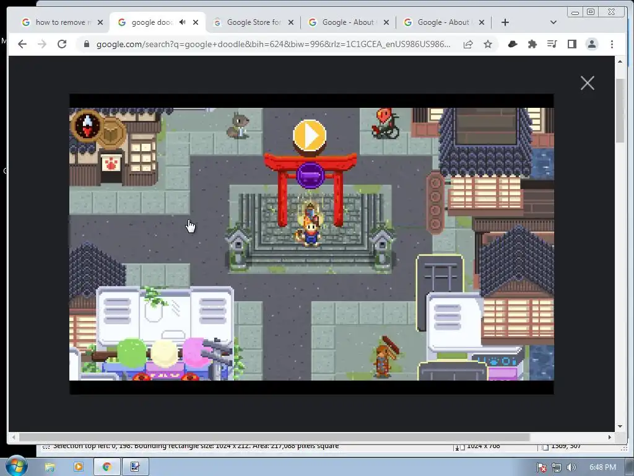Click the horizontal scrollbar left arrow
The width and height of the screenshot is (634, 476).
14,437
